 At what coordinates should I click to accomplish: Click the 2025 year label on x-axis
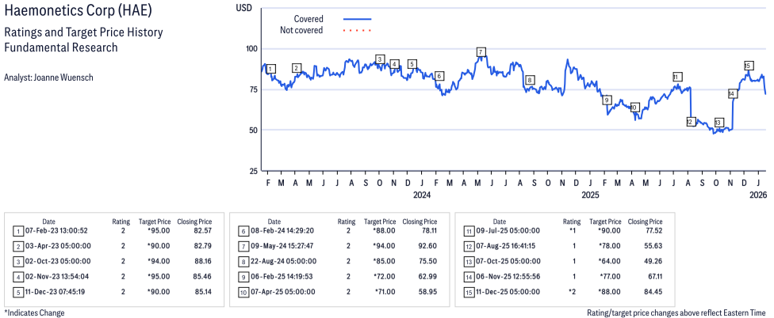point(590,195)
